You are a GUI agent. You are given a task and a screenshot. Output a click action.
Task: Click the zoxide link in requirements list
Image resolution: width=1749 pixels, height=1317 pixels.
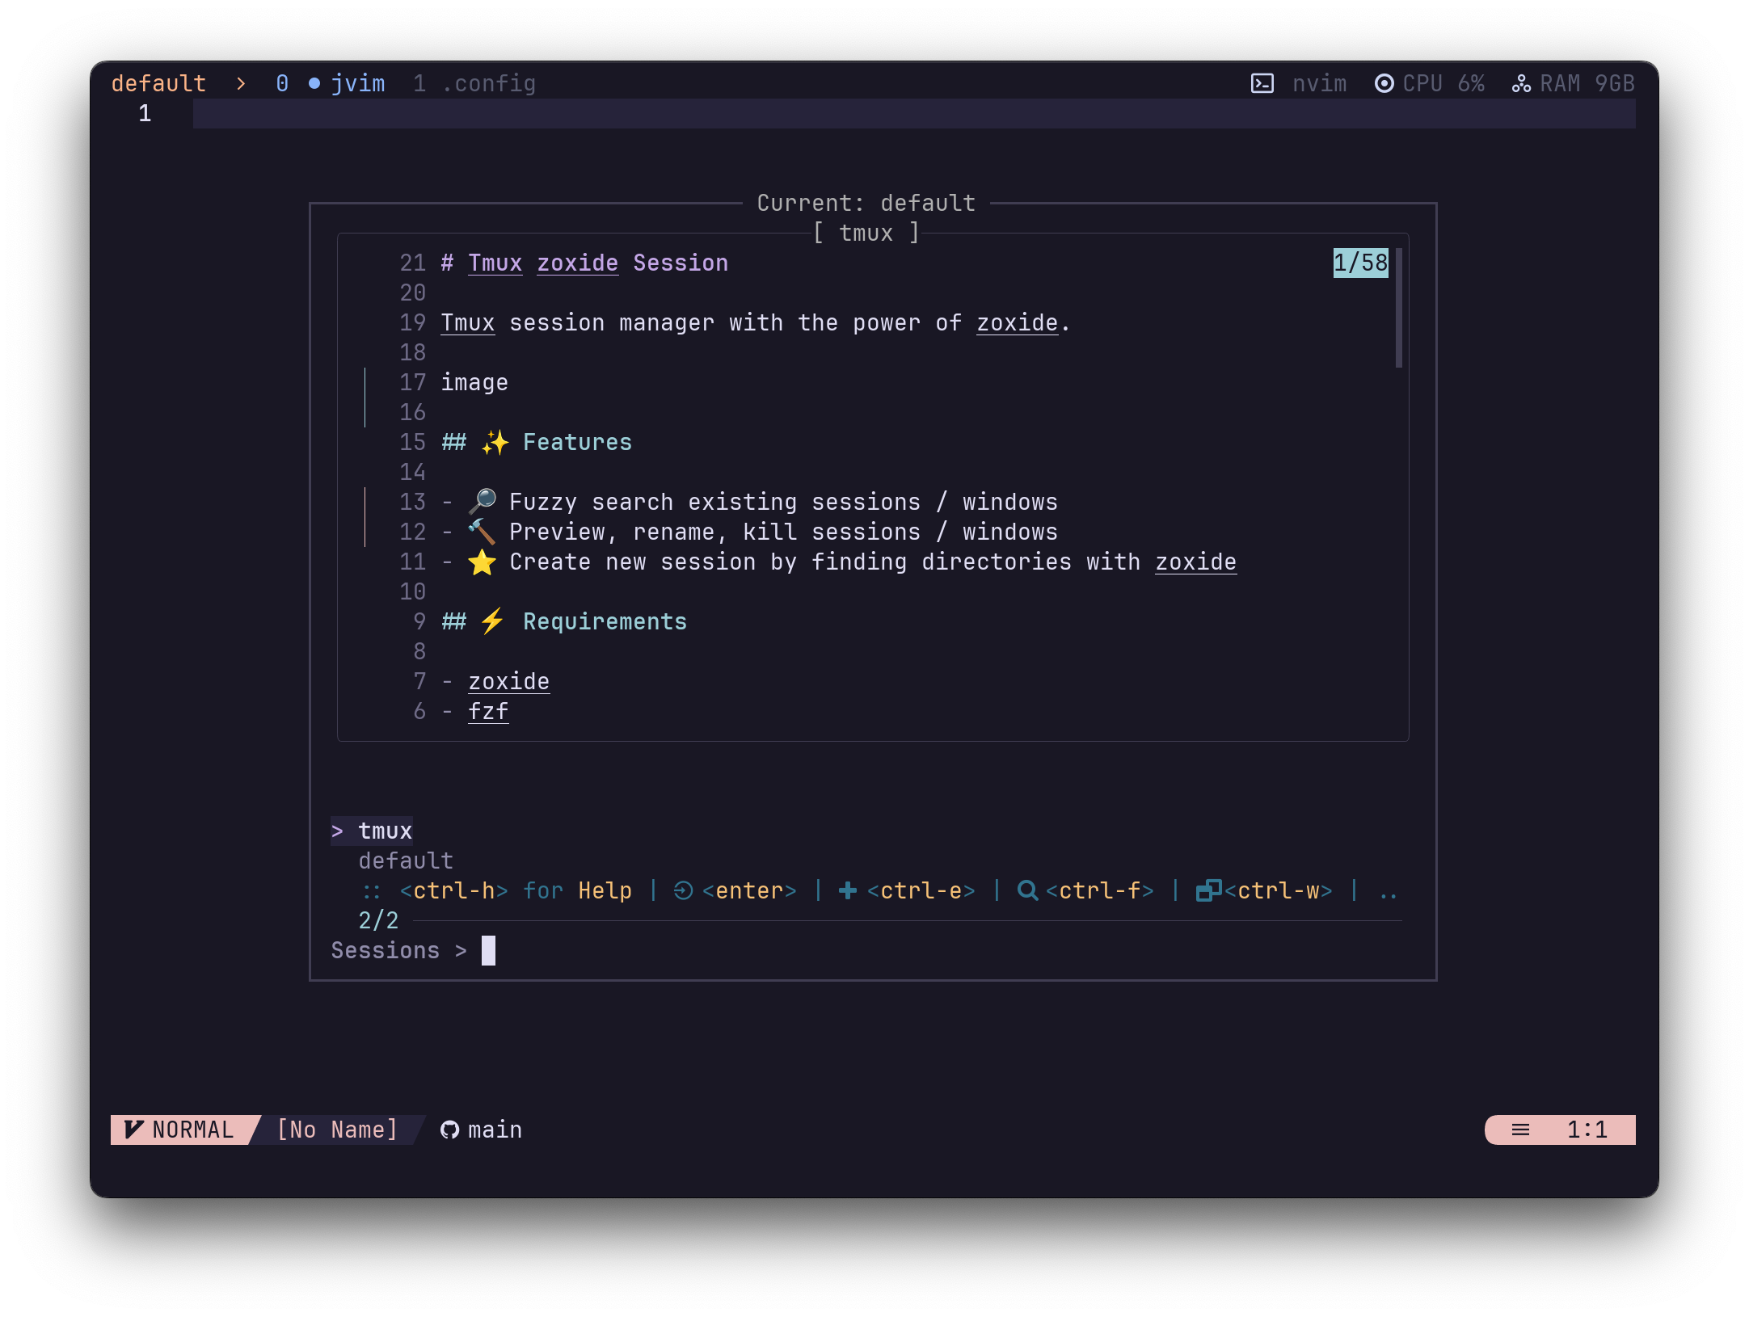pos(508,681)
